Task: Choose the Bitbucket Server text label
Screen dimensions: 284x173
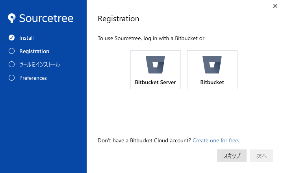Action: (x=156, y=82)
